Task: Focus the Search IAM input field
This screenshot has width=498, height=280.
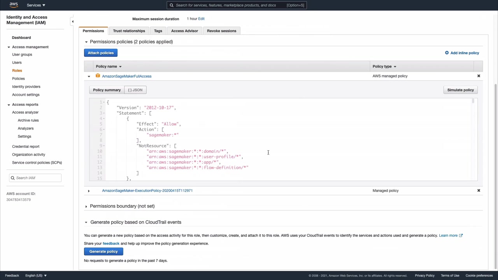Action: point(35,178)
